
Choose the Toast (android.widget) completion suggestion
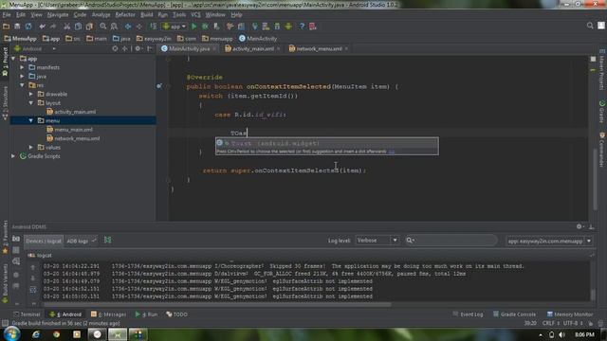pyautogui.click(x=326, y=143)
